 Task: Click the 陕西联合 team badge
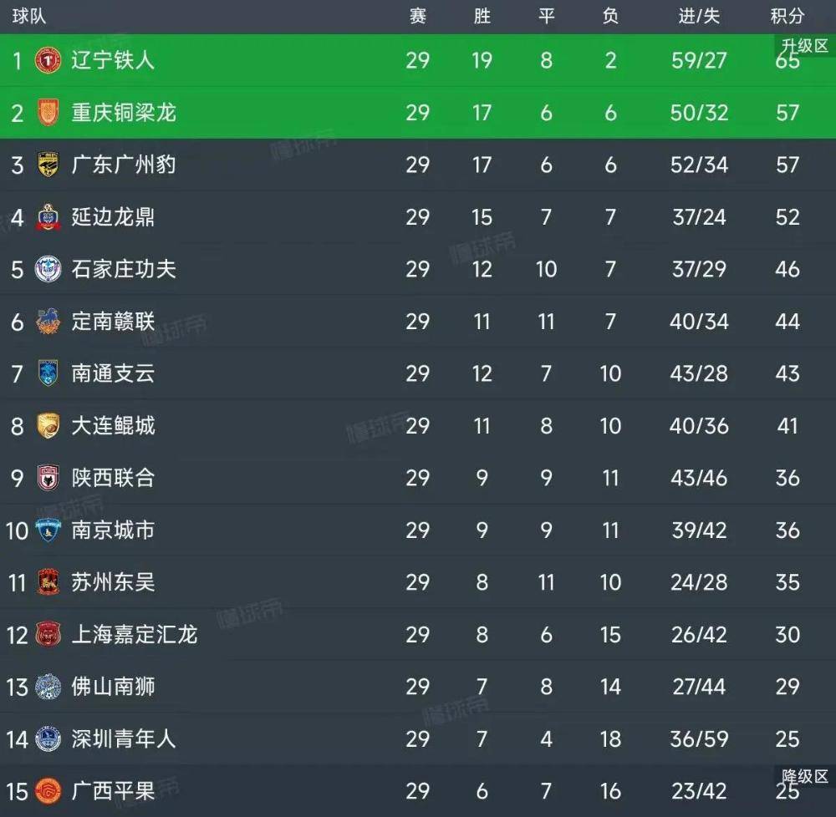click(x=48, y=478)
